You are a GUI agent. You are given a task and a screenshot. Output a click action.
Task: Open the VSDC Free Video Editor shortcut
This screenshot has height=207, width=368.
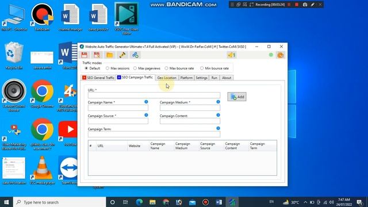pos(126,19)
